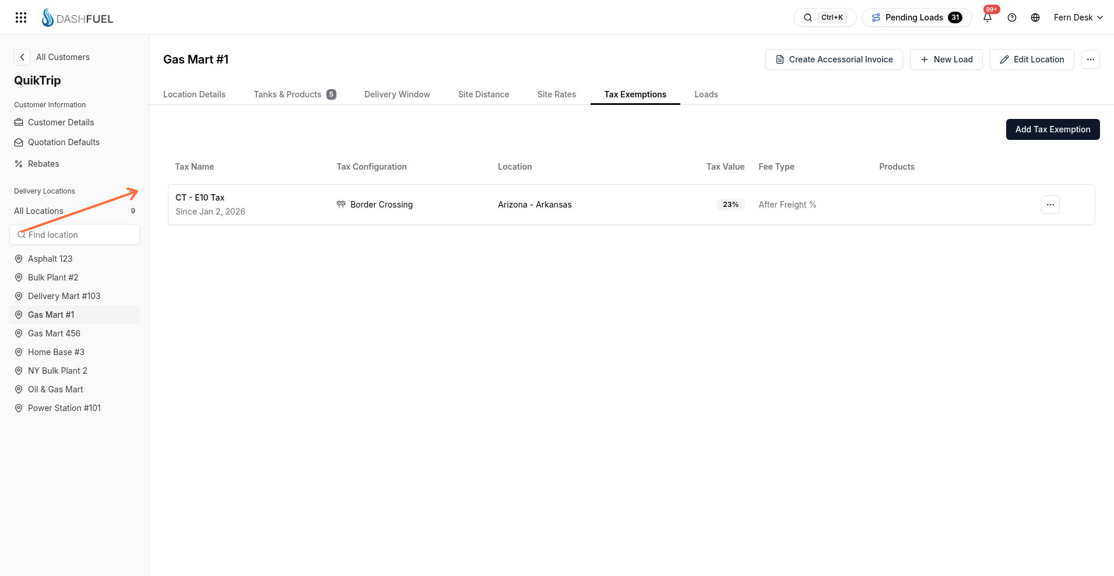Select the Power Station #101 location

75,408
